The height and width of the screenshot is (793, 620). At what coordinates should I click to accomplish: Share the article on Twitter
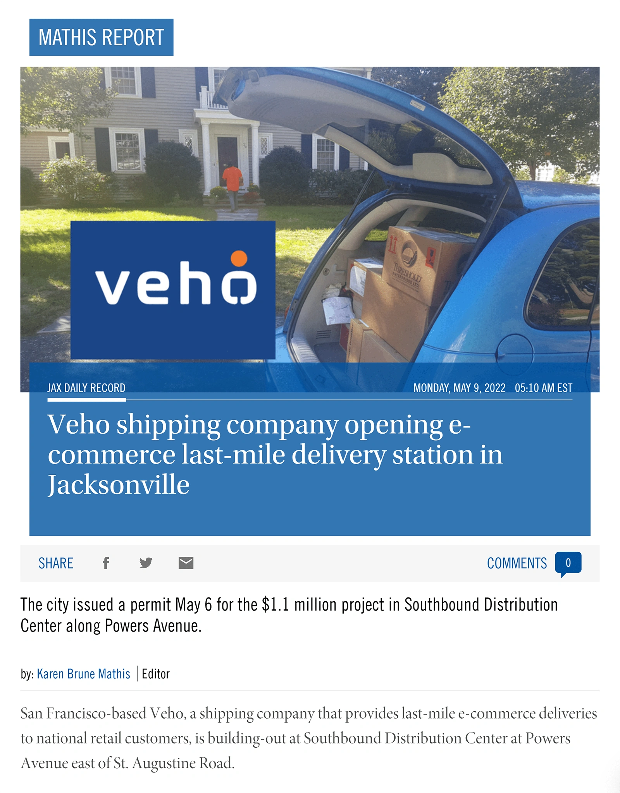[x=145, y=563]
